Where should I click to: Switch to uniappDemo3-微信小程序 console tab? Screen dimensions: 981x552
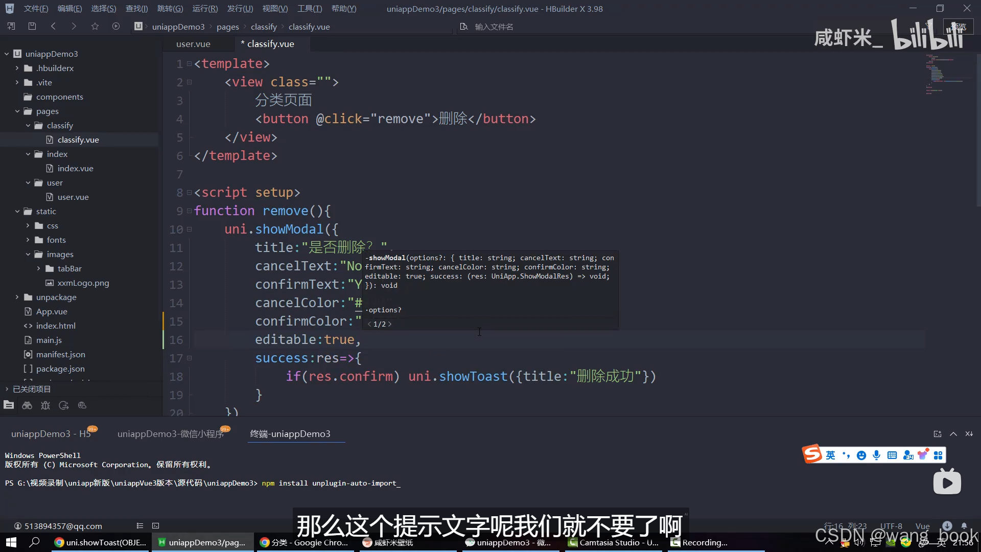pyautogui.click(x=171, y=433)
